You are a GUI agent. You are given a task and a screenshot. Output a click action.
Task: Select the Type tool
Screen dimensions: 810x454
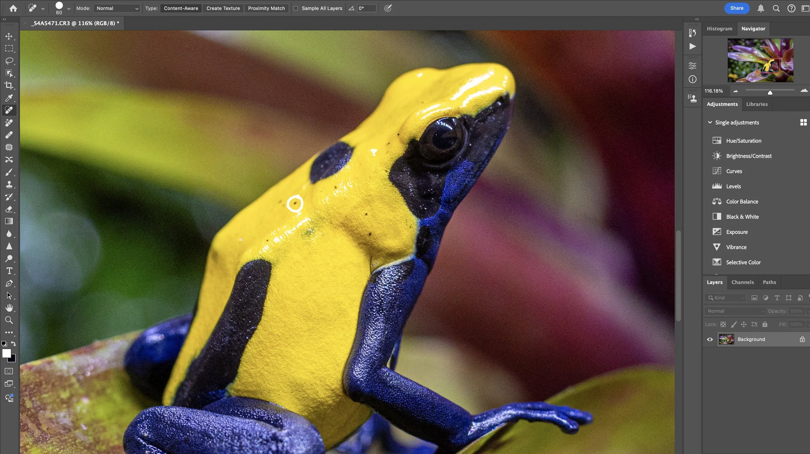pos(9,271)
